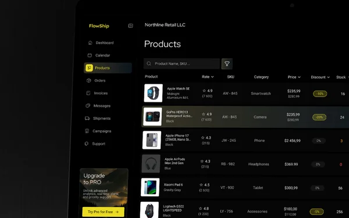Focus the Product Name, SKU search field
Viewport: 349px width, 218px height.
182,63
